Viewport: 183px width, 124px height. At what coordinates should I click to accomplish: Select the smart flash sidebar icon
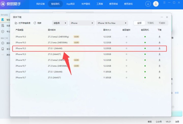[x=3, y=20]
